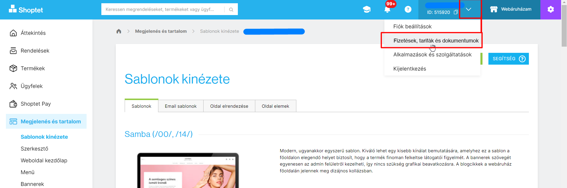Click the Shoptet Pay wallet icon
The width and height of the screenshot is (567, 188).
click(13, 104)
